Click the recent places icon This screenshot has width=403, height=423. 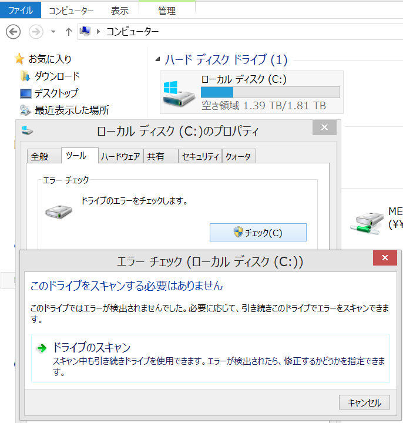25,110
